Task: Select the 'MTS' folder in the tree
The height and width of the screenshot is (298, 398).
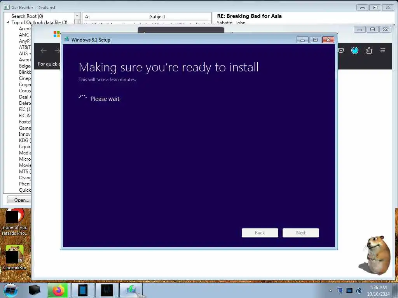Action: [x=25, y=171]
